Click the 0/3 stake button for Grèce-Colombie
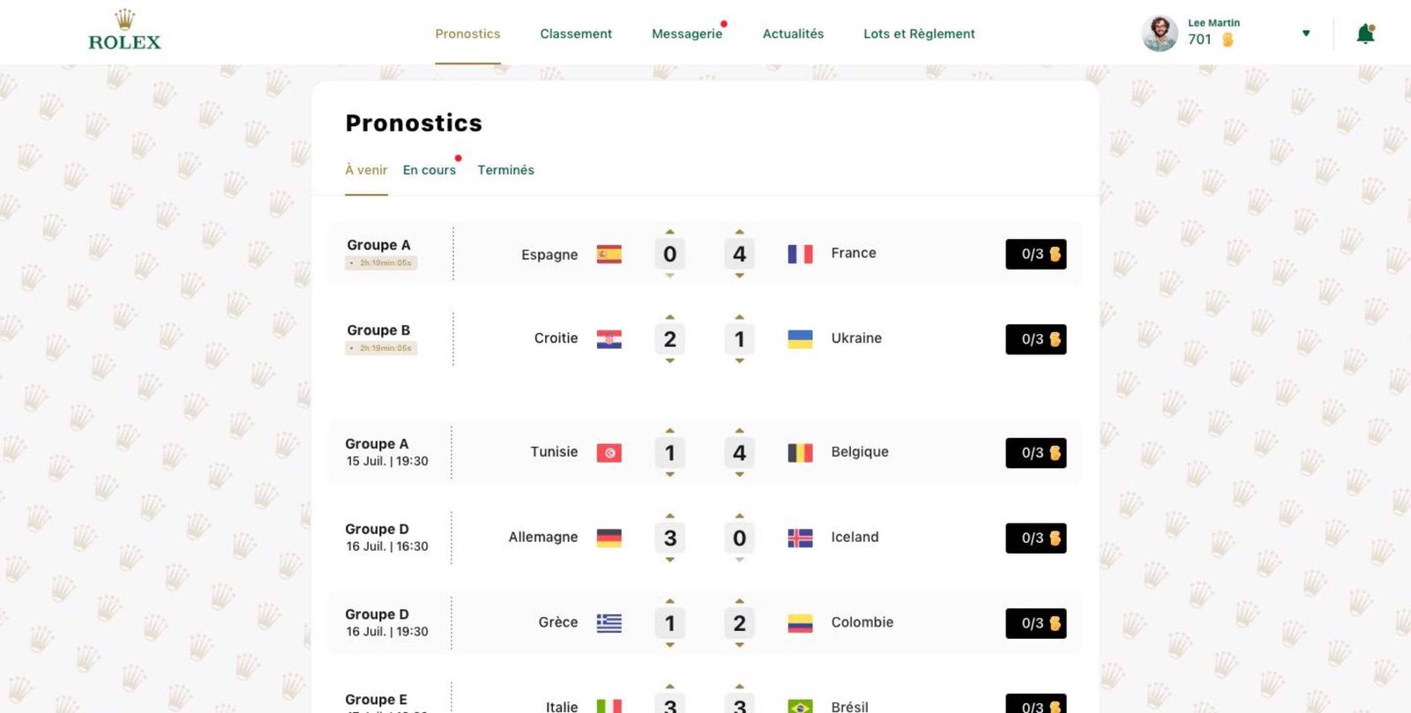The width and height of the screenshot is (1411, 713). 1035,623
